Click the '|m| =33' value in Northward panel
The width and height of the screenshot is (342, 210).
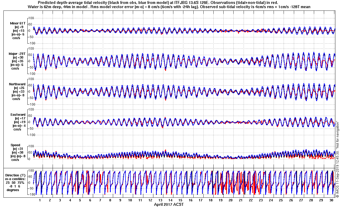19,92
